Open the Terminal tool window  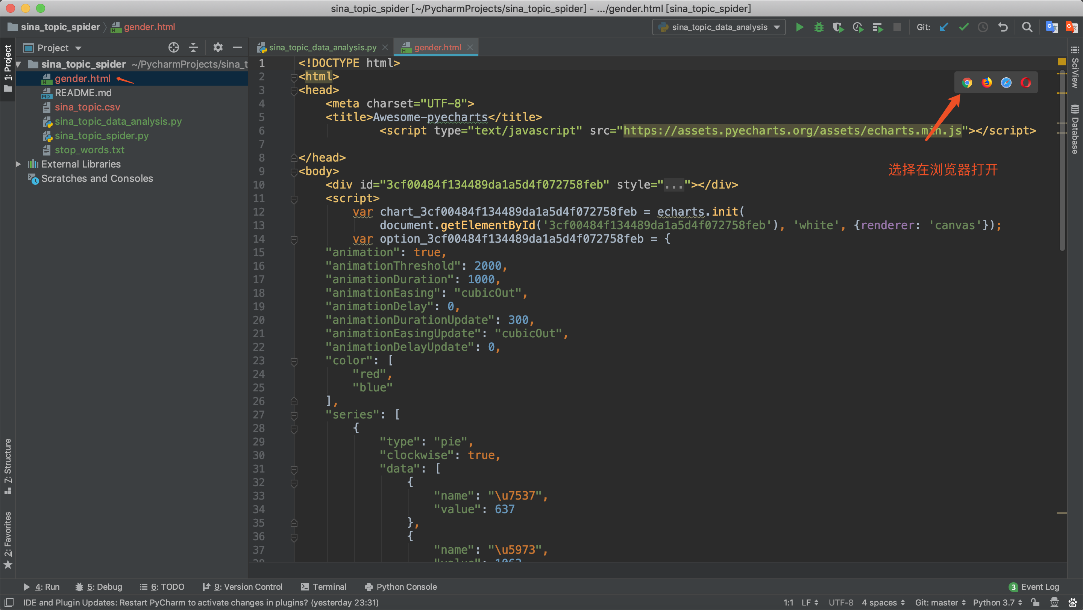pyautogui.click(x=324, y=587)
